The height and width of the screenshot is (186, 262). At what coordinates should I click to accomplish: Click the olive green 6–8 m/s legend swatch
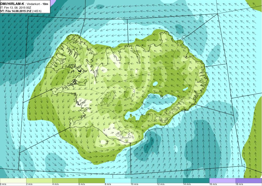click(x=91, y=181)
